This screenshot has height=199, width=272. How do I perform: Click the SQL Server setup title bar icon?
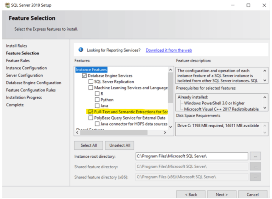click(7, 5)
